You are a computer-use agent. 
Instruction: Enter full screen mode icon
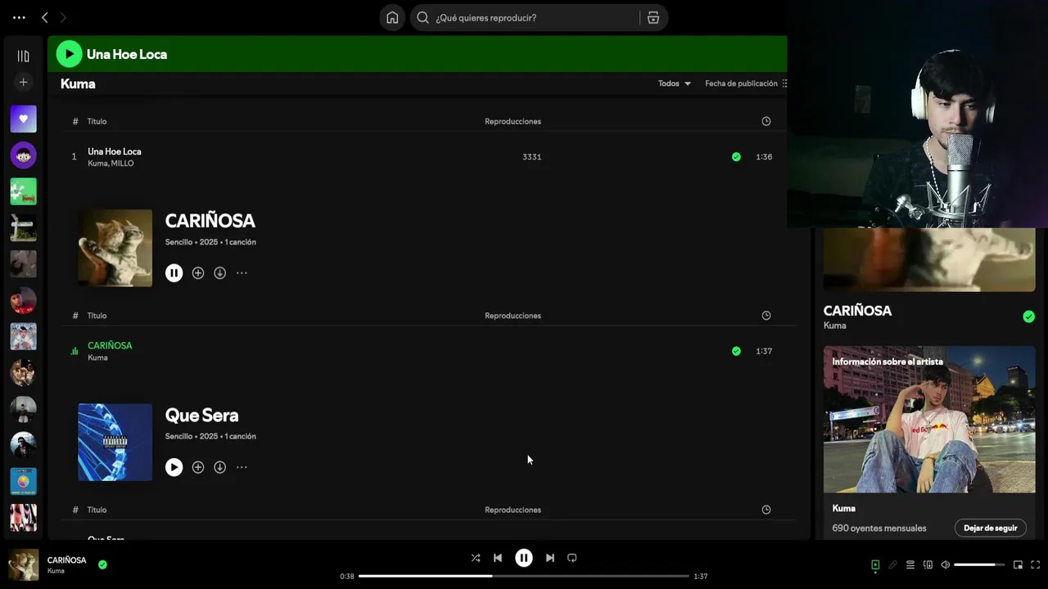point(1036,564)
